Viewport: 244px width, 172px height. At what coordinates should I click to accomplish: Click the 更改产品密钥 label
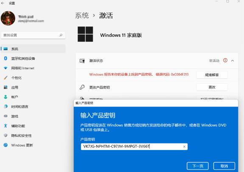pyautogui.click(x=99, y=87)
